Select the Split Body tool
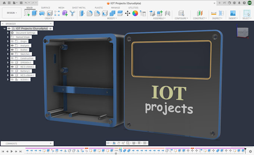The height and width of the screenshot is (155, 254). [x=120, y=13]
